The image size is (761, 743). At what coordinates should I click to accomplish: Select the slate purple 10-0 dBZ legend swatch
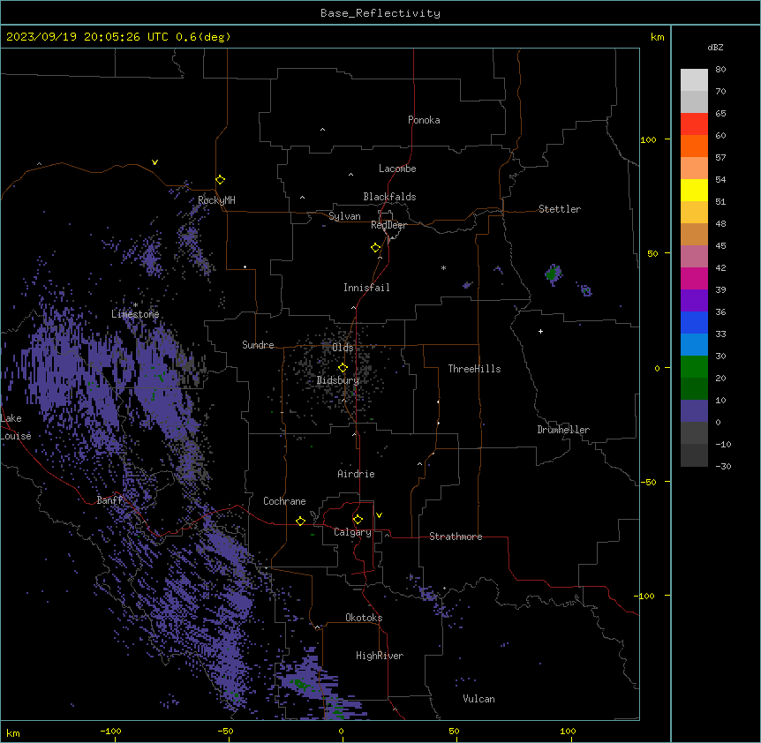(694, 411)
